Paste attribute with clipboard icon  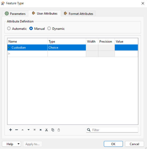click(59, 130)
